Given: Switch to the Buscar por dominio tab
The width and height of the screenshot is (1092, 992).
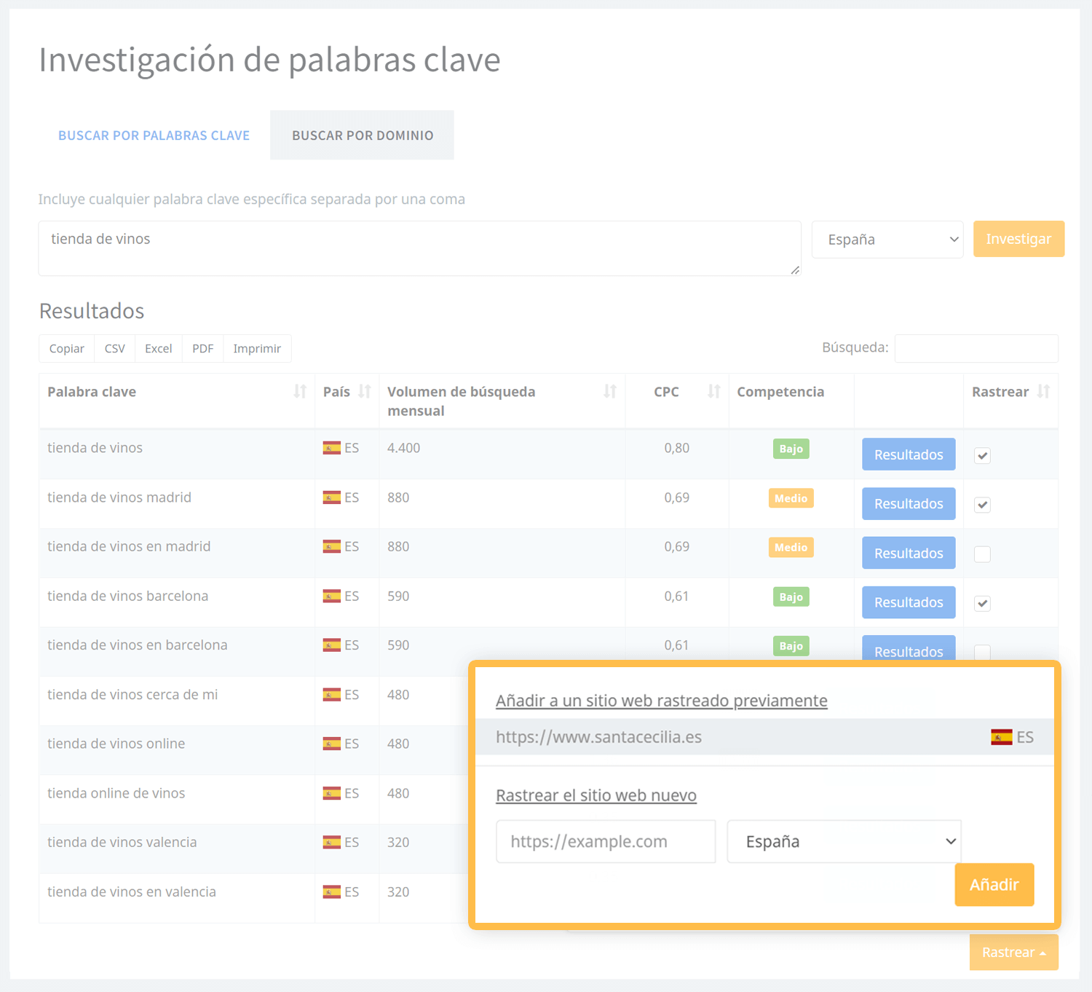Looking at the screenshot, I should [362, 135].
